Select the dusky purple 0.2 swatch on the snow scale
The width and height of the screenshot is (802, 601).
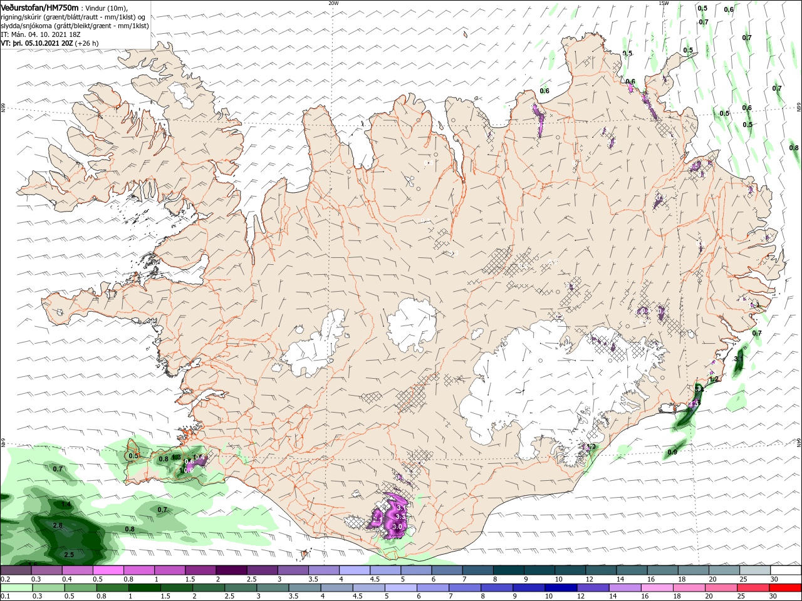point(16,570)
